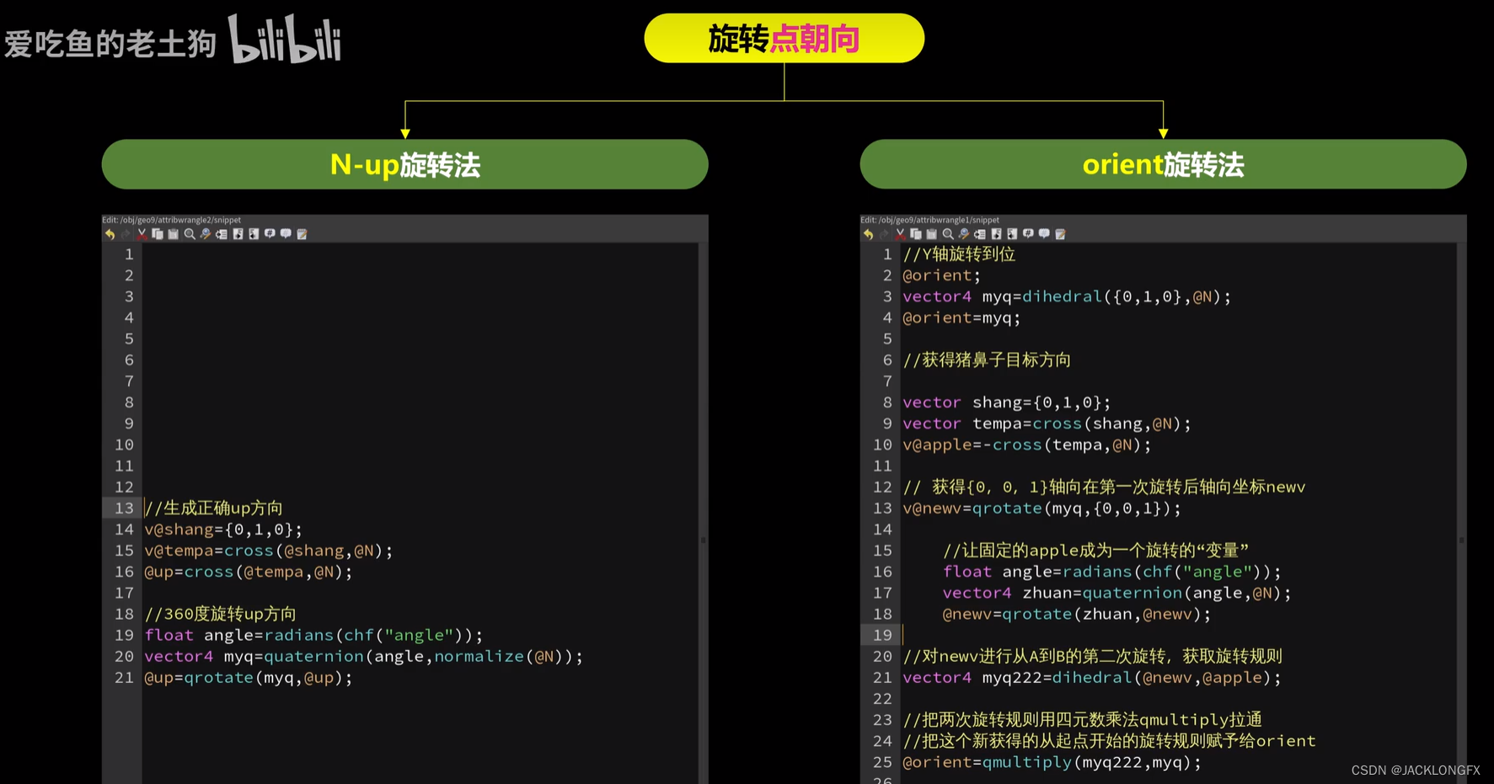Undo in the attribwrangle2 snippet editor
1494x784 pixels.
coord(110,234)
